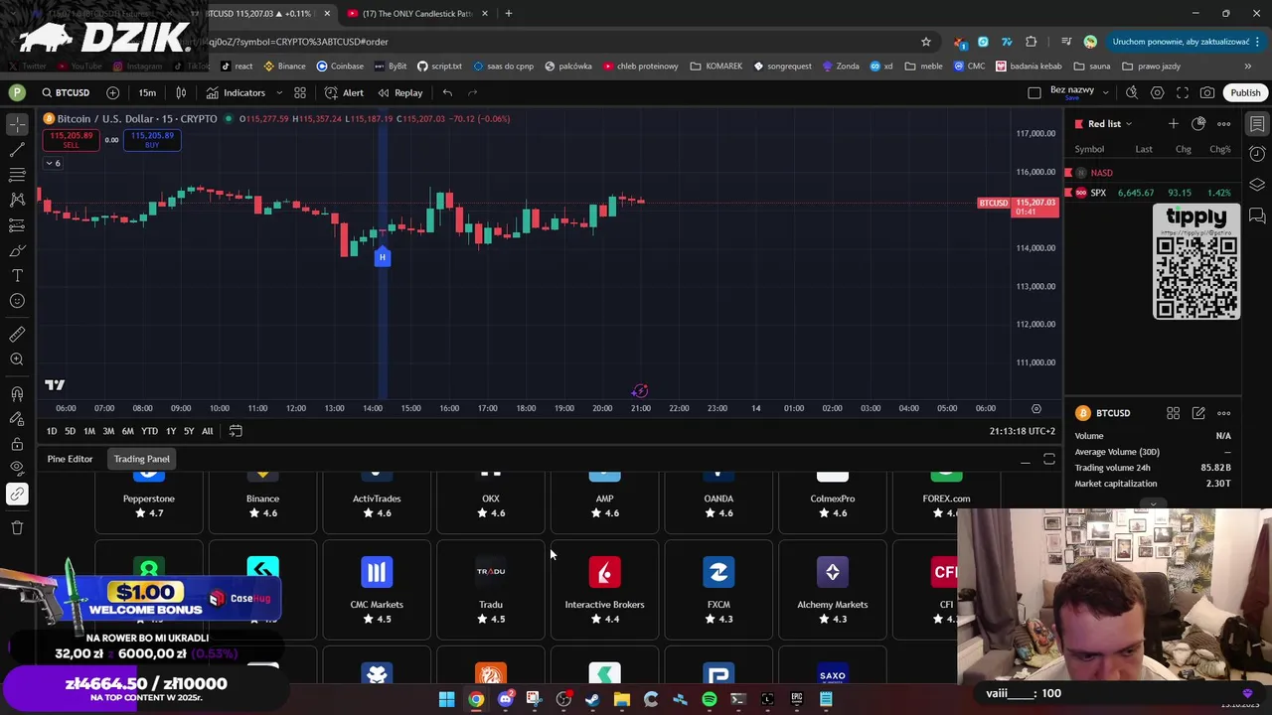This screenshot has height=715, width=1272.
Task: Enter fullscreen chart mode
Action: coord(1183,92)
